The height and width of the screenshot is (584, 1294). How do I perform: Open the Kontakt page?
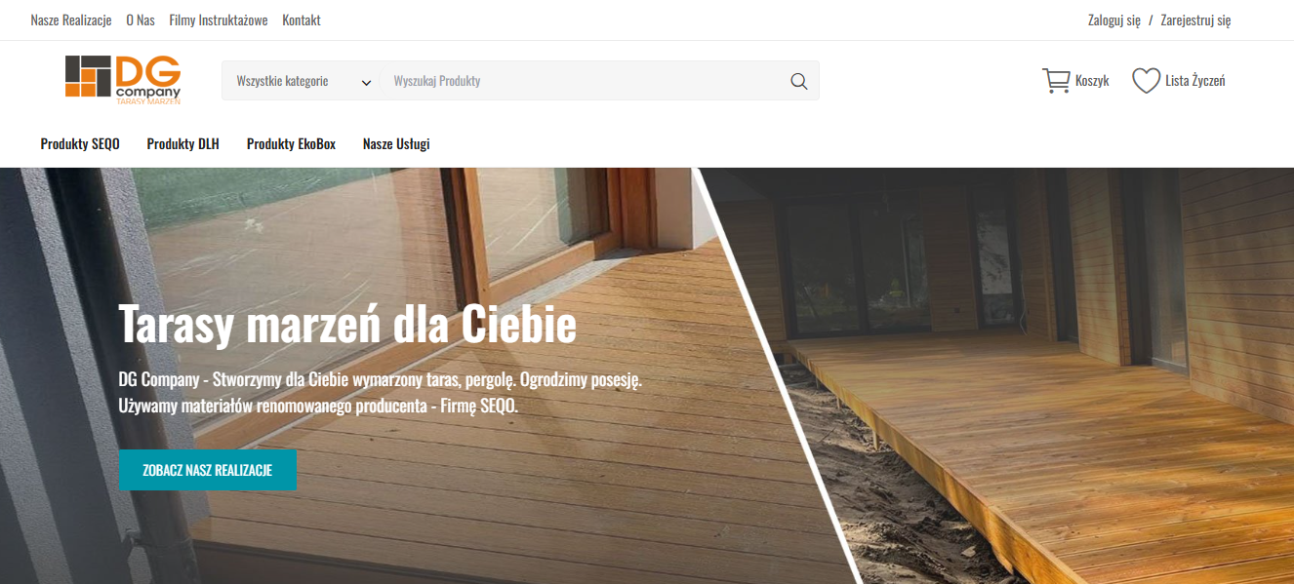[302, 20]
